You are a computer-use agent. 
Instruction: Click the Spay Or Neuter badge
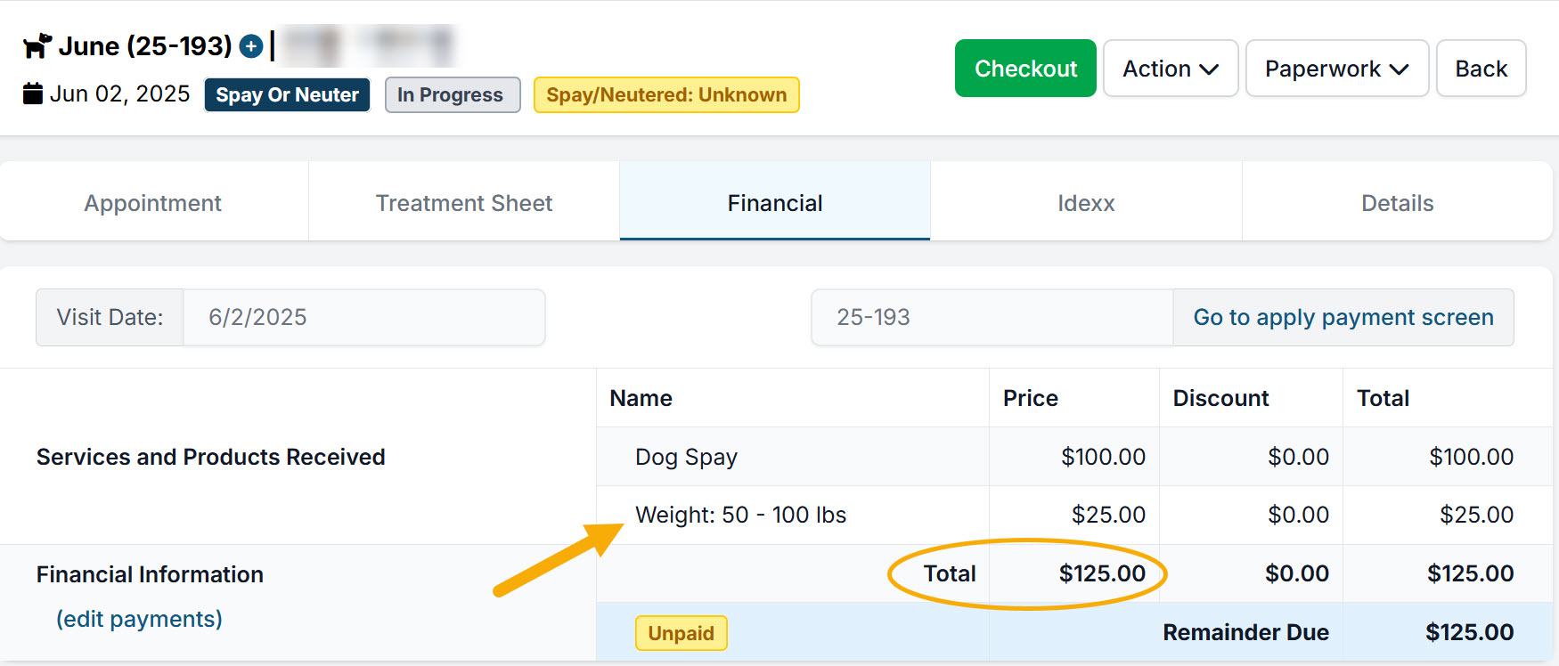(287, 94)
